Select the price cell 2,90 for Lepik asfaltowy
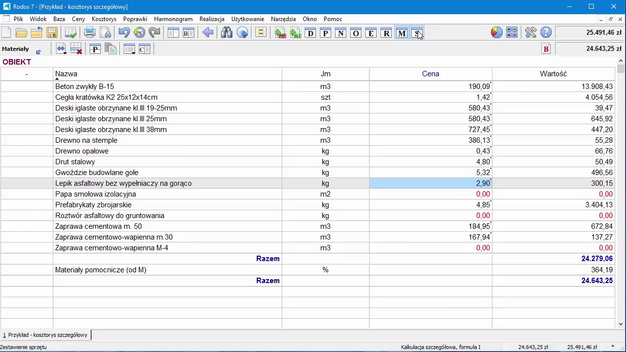626x352 pixels. [431, 183]
